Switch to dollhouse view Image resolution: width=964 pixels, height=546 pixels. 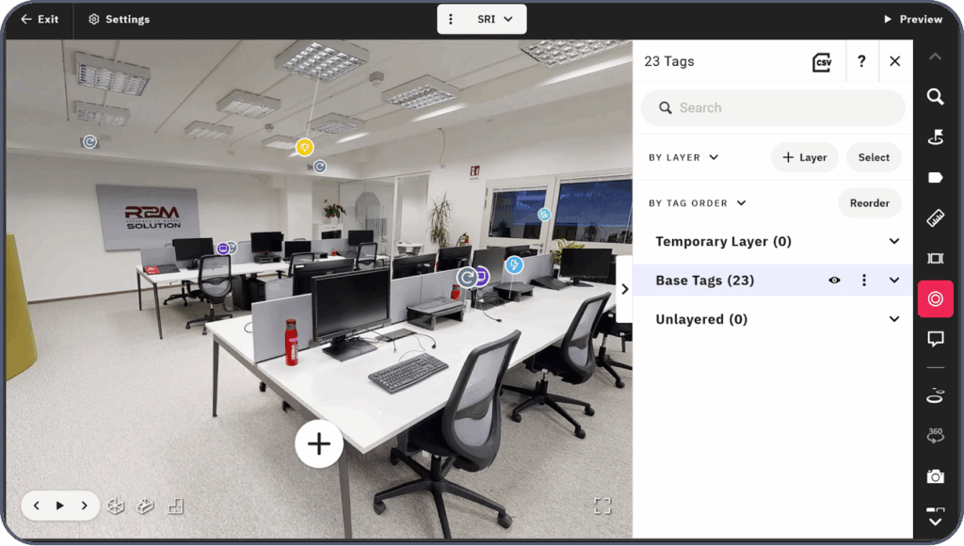(145, 506)
